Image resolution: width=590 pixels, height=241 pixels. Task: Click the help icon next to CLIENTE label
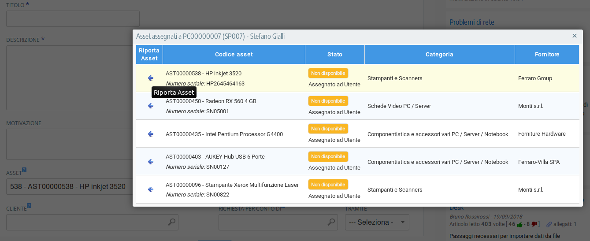(x=29, y=205)
